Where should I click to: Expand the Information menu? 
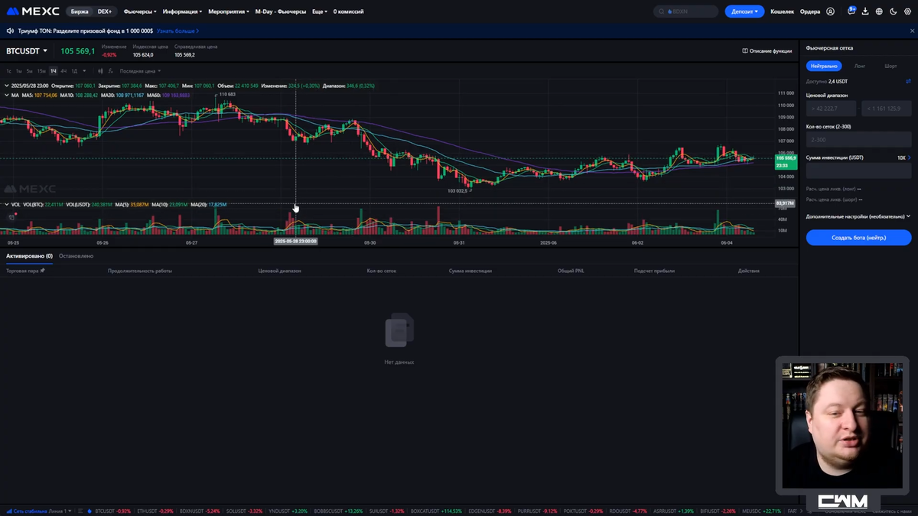click(182, 11)
